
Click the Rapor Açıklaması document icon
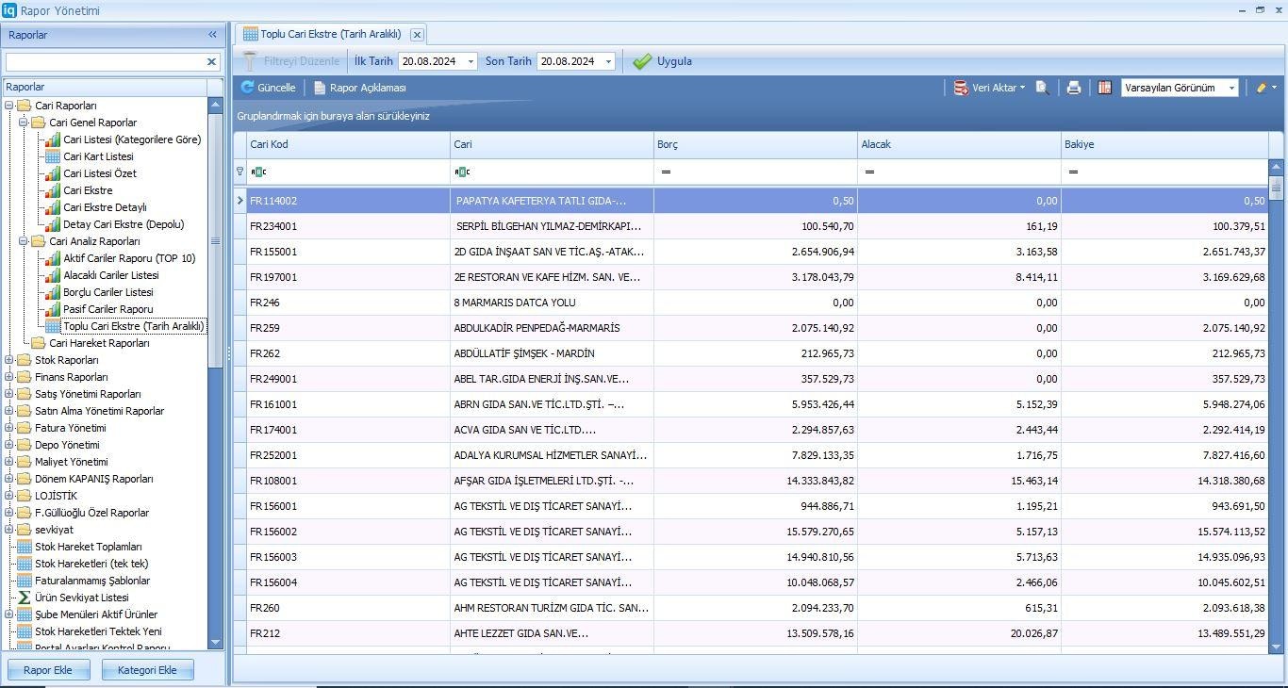click(x=320, y=88)
